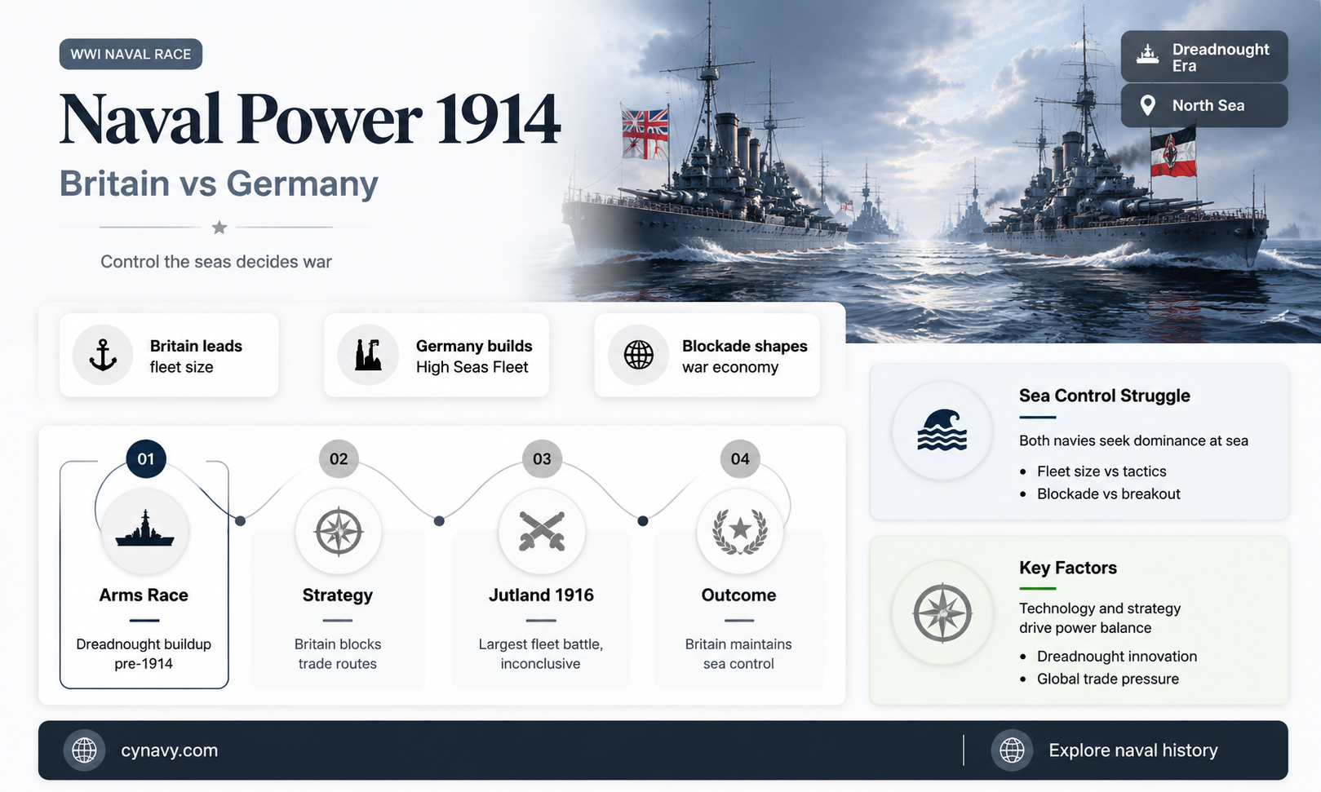Click the anchor icon beside Britain leads
Image resolution: width=1321 pixels, height=792 pixels.
[103, 355]
